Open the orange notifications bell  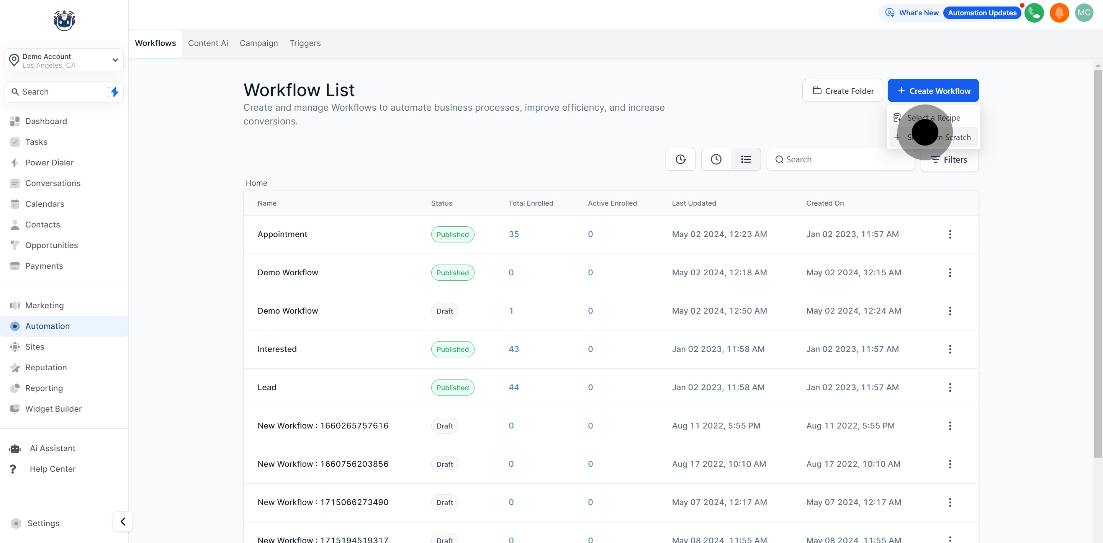(x=1059, y=13)
